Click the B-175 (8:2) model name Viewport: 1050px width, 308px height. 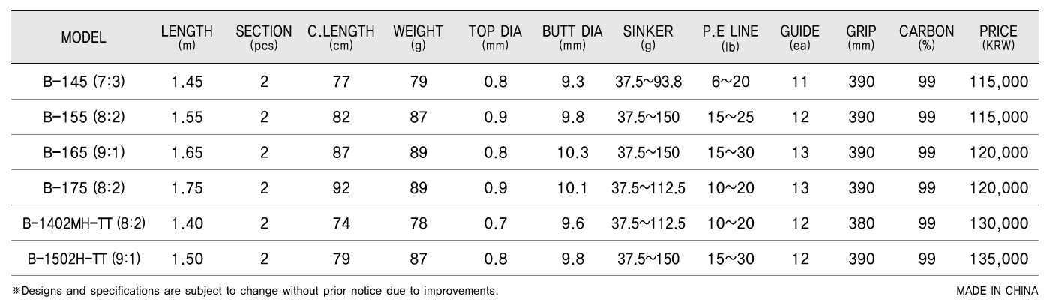(x=84, y=187)
